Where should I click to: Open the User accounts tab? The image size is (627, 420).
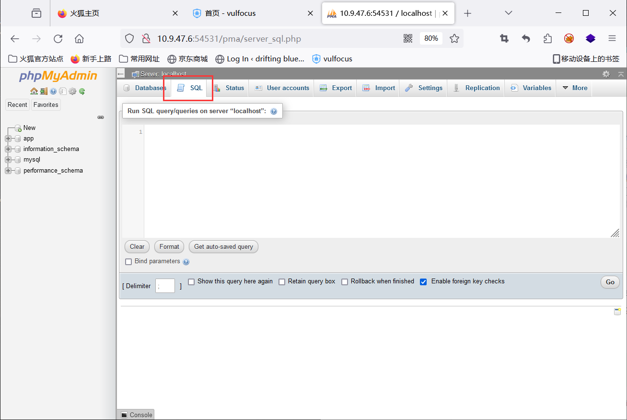(x=282, y=88)
